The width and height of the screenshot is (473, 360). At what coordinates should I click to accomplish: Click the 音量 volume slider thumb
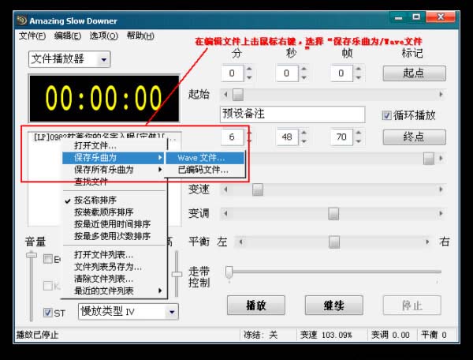31,255
